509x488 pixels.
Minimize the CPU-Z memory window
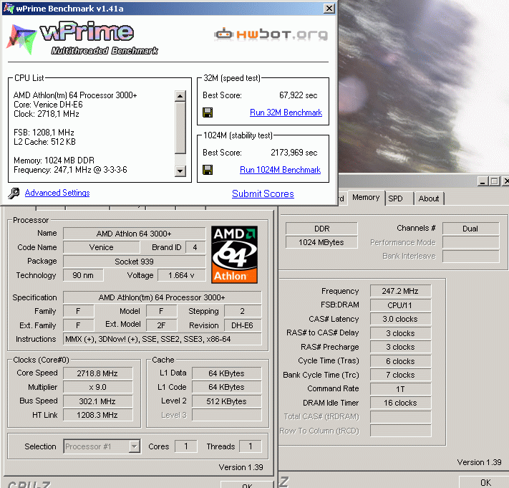point(483,181)
